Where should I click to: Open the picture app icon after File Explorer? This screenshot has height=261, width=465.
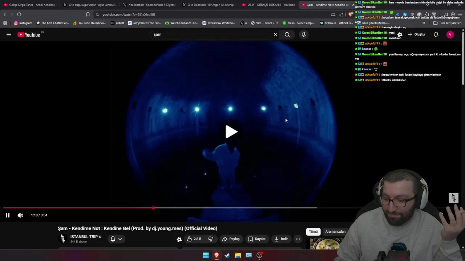click(248, 255)
